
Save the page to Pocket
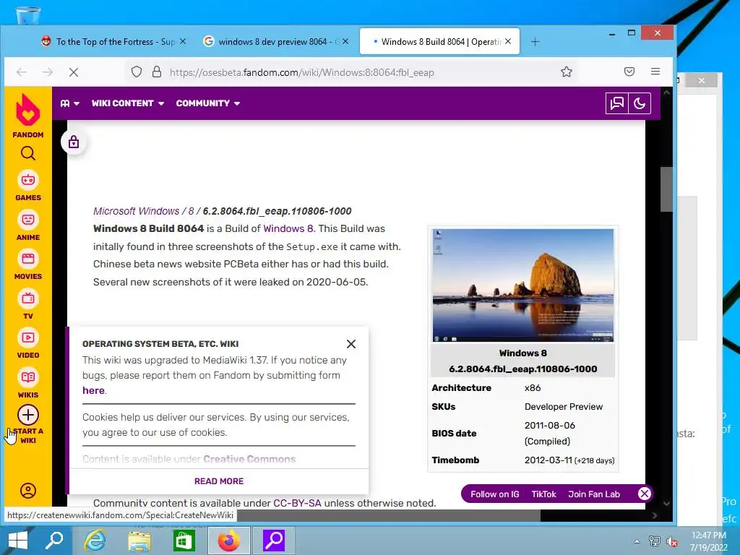[629, 72]
